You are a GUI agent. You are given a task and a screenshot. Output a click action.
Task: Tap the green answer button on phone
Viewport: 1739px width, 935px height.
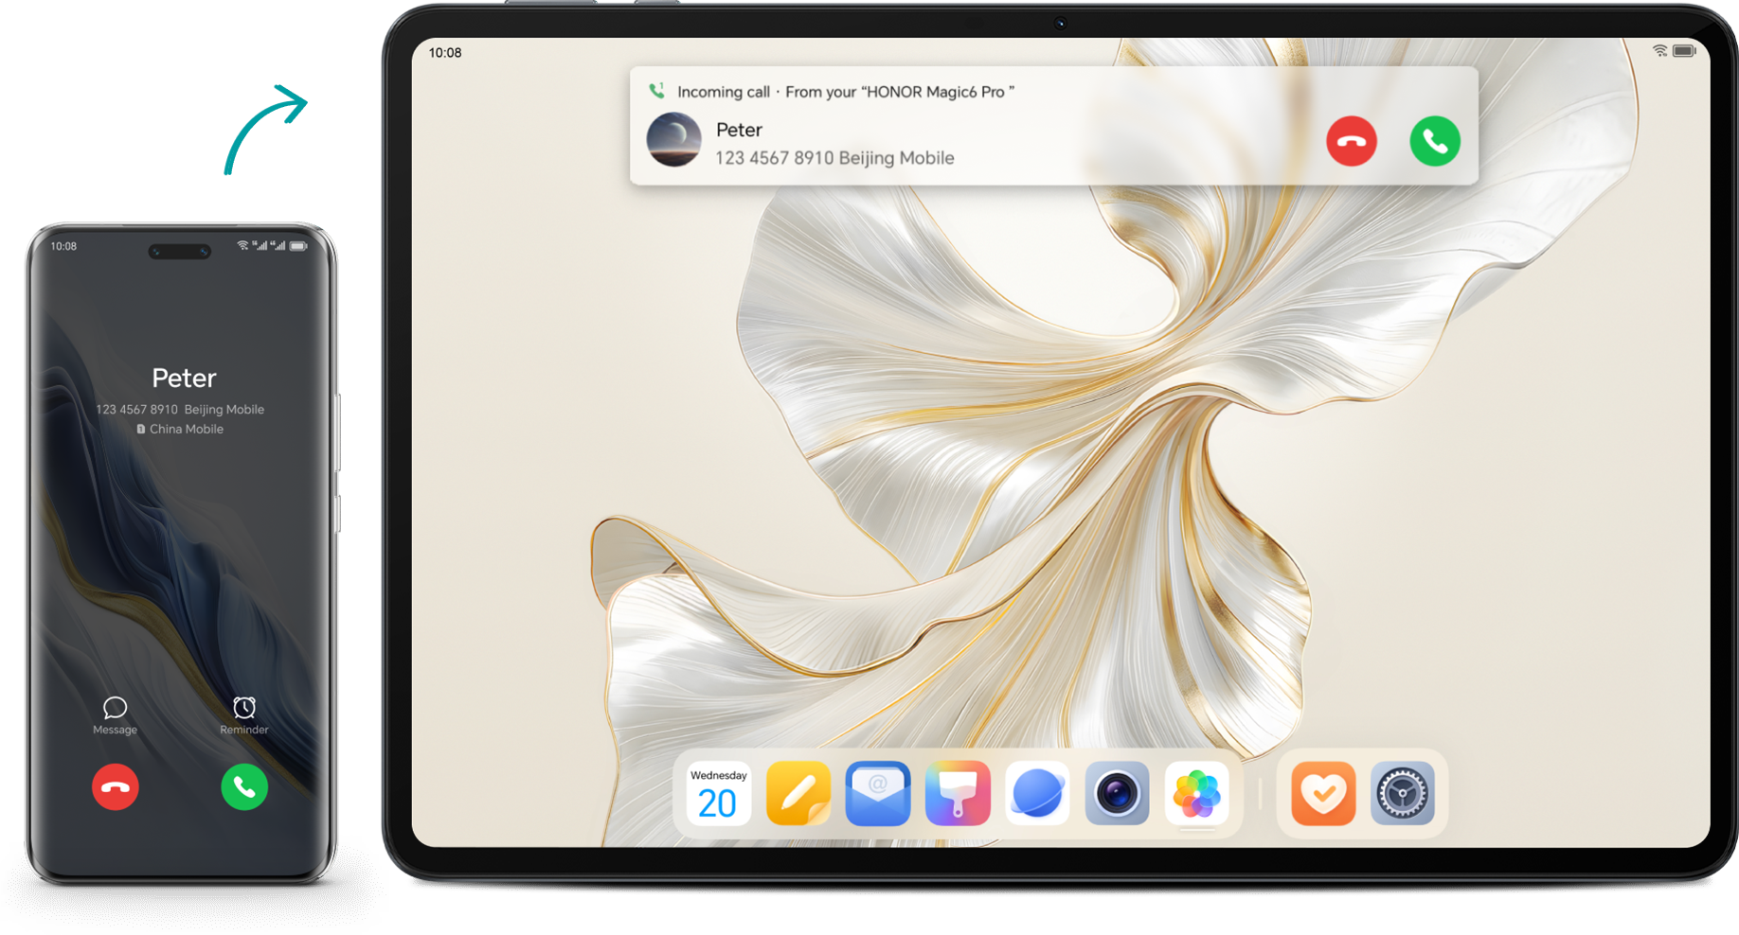pyautogui.click(x=244, y=786)
